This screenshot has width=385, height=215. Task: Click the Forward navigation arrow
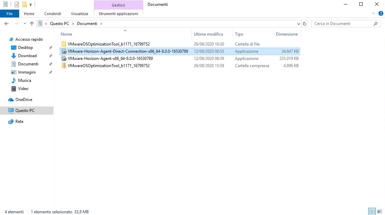[16, 24]
